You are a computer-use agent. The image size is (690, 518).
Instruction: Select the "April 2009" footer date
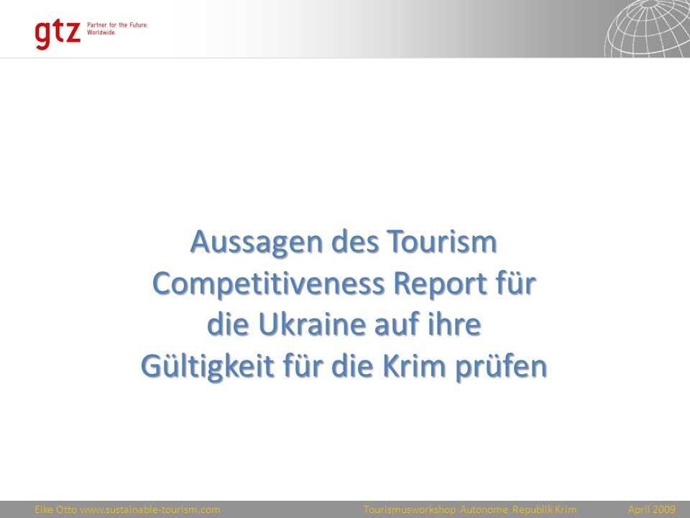[652, 509]
